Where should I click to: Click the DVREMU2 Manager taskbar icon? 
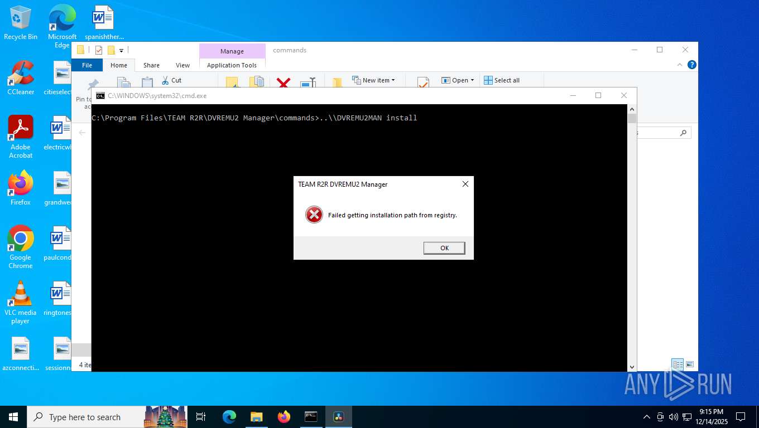(338, 417)
